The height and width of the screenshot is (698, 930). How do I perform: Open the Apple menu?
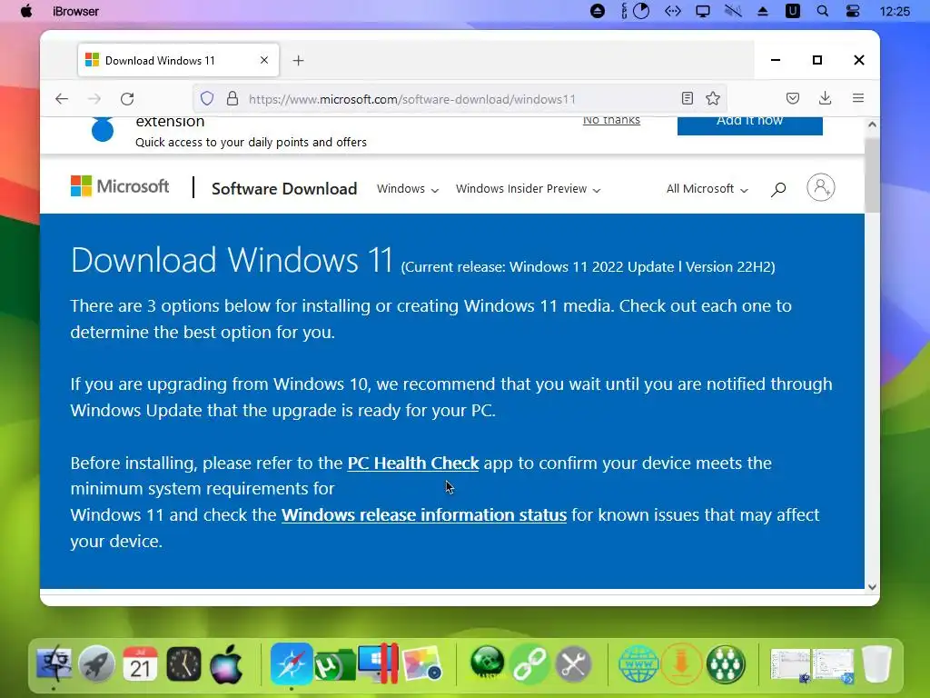(x=26, y=11)
